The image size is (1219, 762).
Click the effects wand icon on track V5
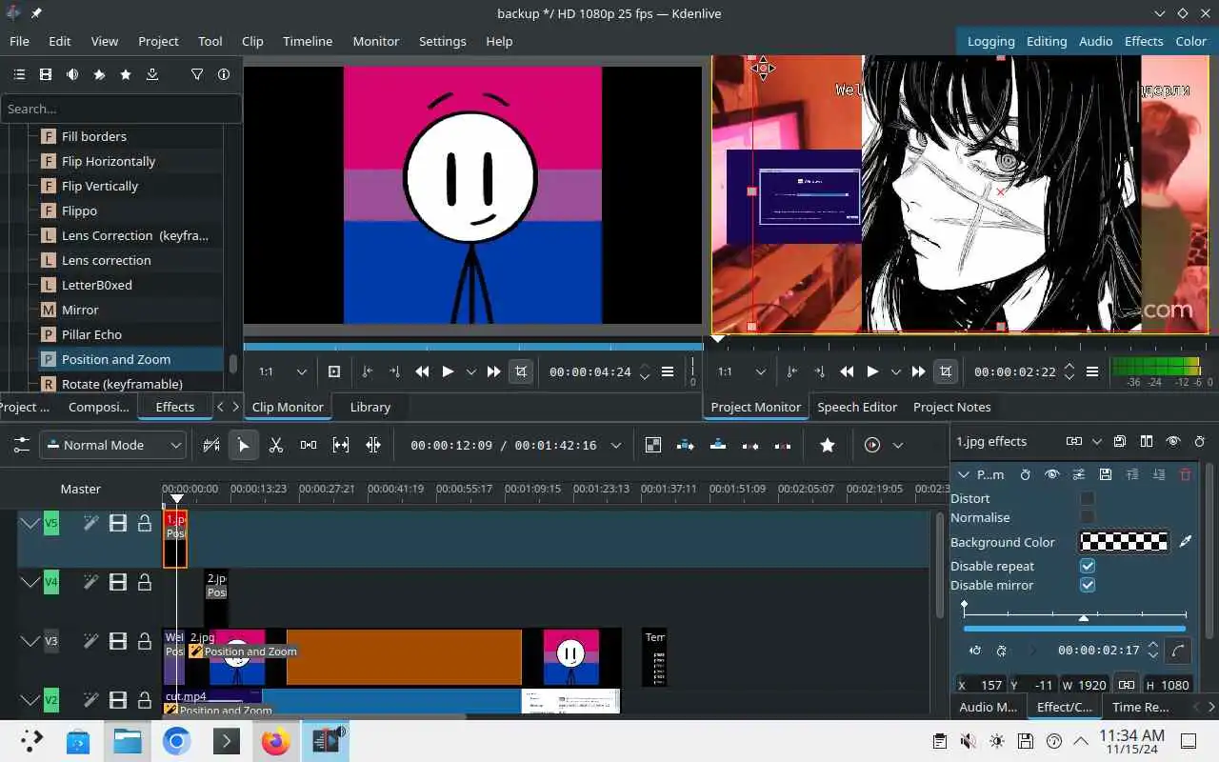pyautogui.click(x=90, y=523)
